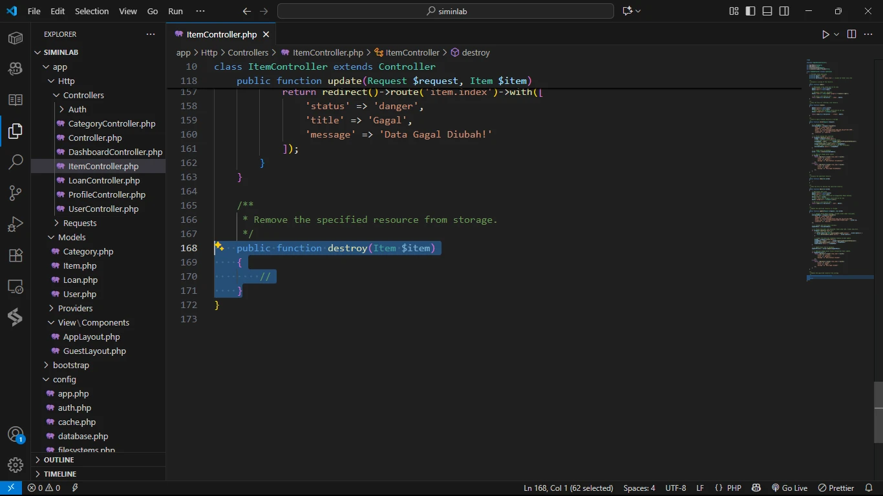The width and height of the screenshot is (883, 496).
Task: Expand the Requests folder in Explorer
Action: pyautogui.click(x=80, y=223)
